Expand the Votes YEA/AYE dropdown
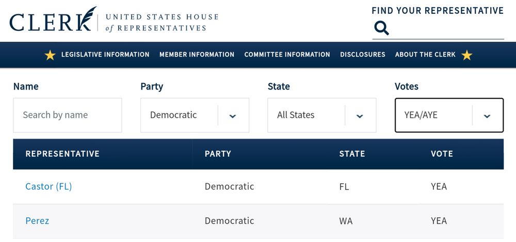516x242 pixels. click(x=449, y=115)
